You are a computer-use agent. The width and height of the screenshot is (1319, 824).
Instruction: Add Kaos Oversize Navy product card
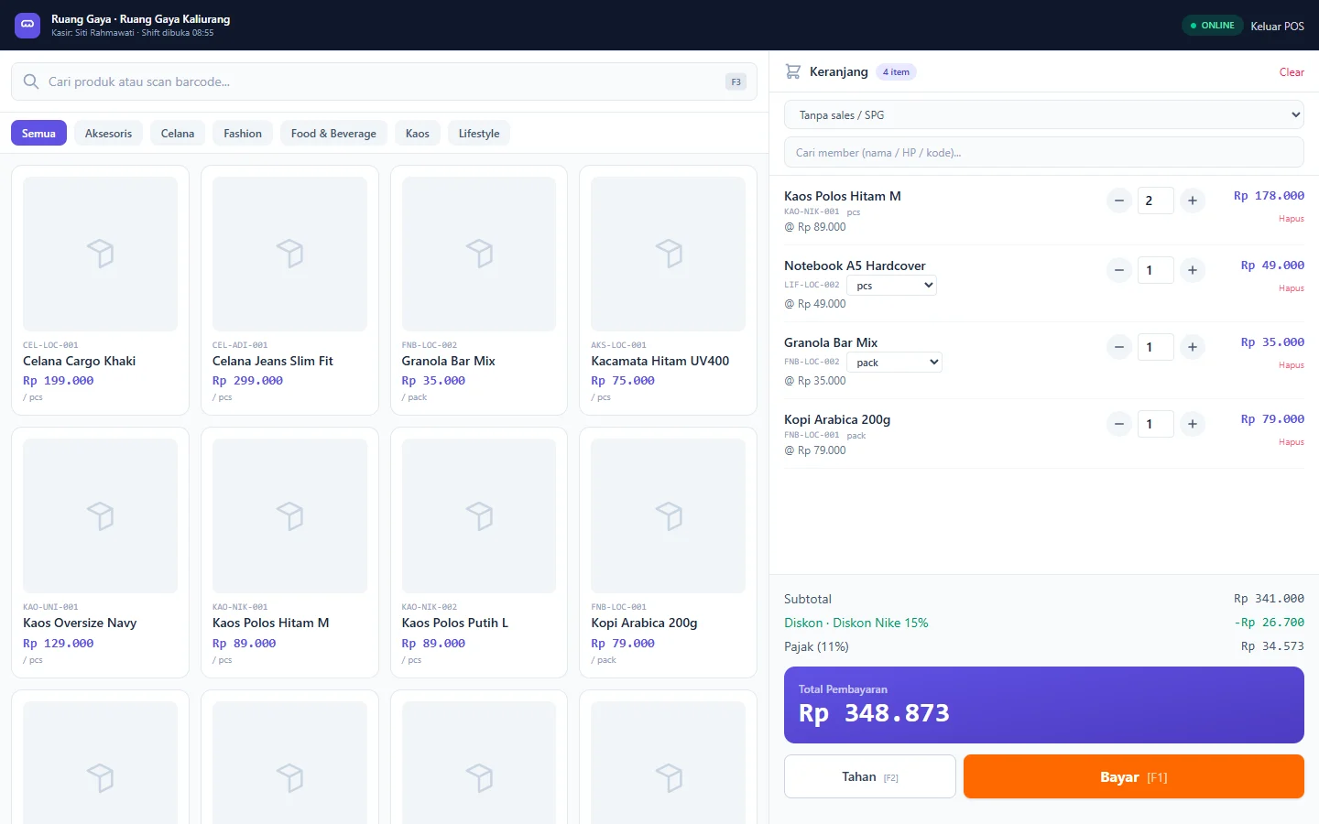[100, 552]
